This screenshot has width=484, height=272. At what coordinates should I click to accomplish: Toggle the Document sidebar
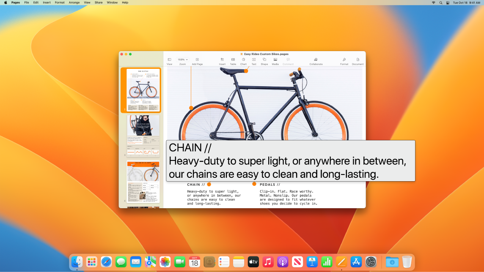point(357,60)
